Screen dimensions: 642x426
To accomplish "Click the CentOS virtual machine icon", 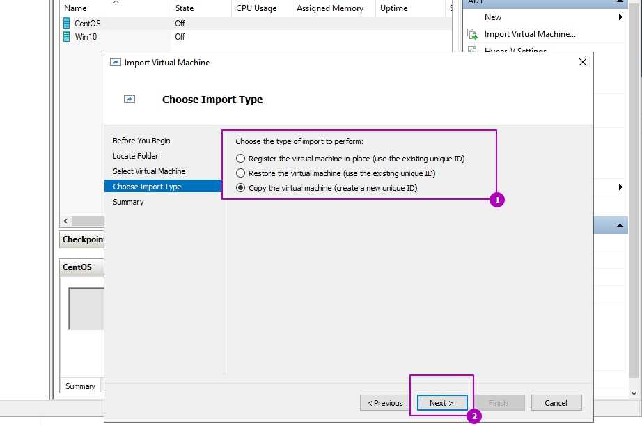I will 67,23.
